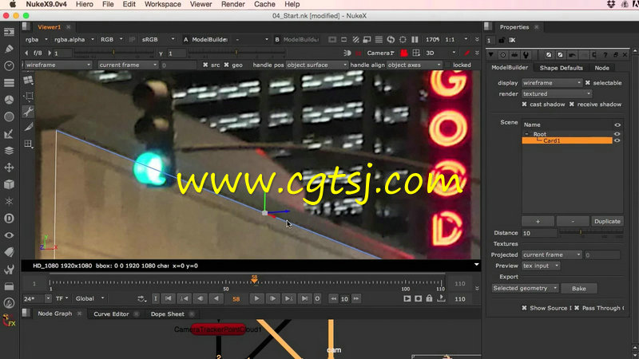Click the lock range icon near playback
This screenshot has height=359, width=639.
[429, 298]
